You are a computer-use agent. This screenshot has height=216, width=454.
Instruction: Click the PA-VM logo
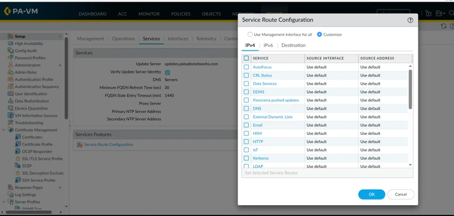tap(20, 11)
